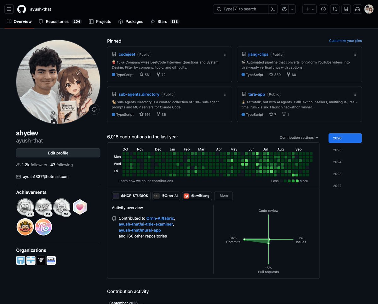Filter activity by @Ornn-AI organization
This screenshot has height=304, width=378.
[x=166, y=196]
